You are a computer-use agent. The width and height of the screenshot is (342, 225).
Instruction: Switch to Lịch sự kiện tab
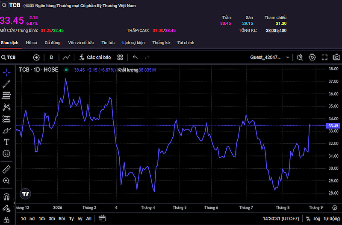point(133,43)
